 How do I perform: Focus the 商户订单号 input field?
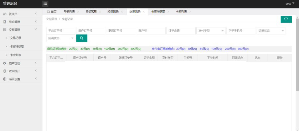91,31
